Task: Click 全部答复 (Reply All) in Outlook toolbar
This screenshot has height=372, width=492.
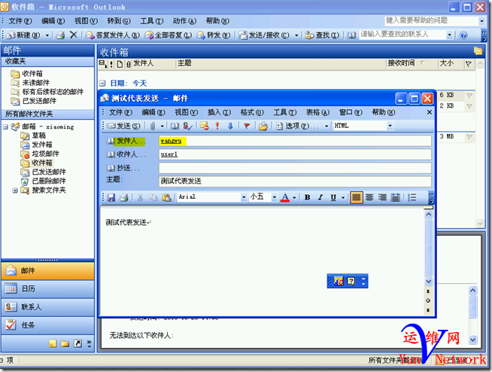Action: [169, 35]
